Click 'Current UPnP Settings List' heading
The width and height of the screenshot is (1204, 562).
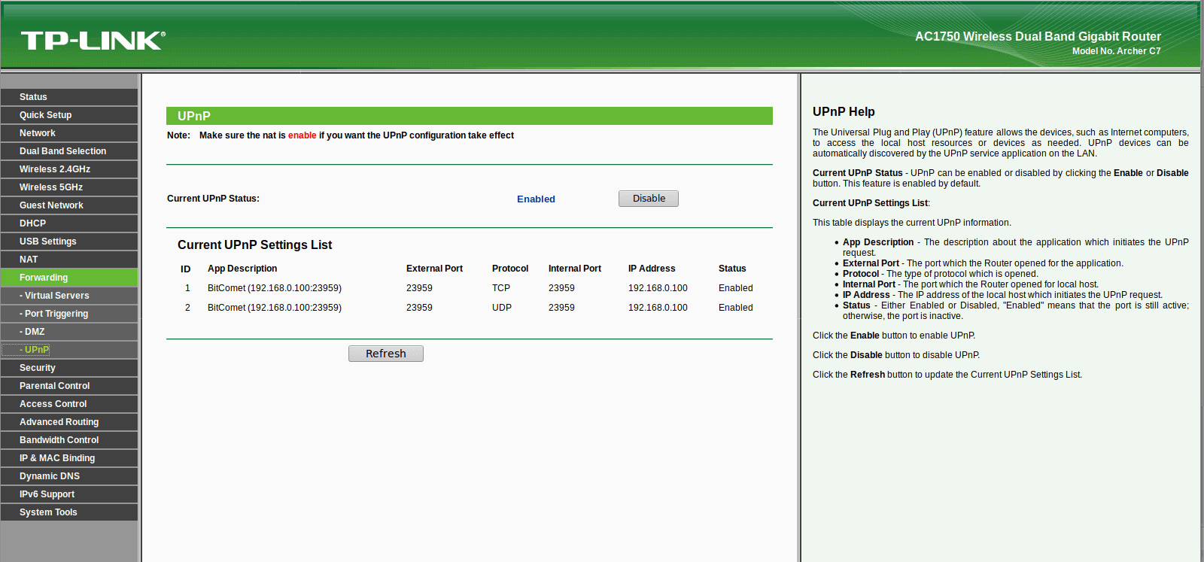[254, 245]
